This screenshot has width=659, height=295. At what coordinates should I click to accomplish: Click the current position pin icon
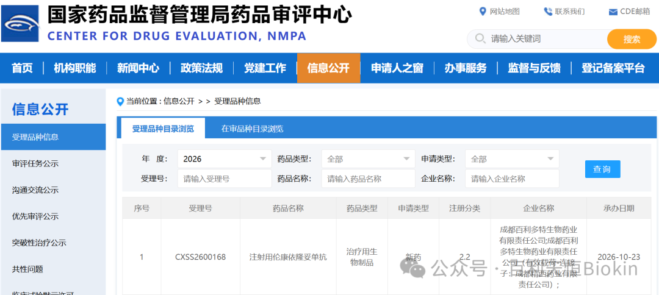[121, 101]
